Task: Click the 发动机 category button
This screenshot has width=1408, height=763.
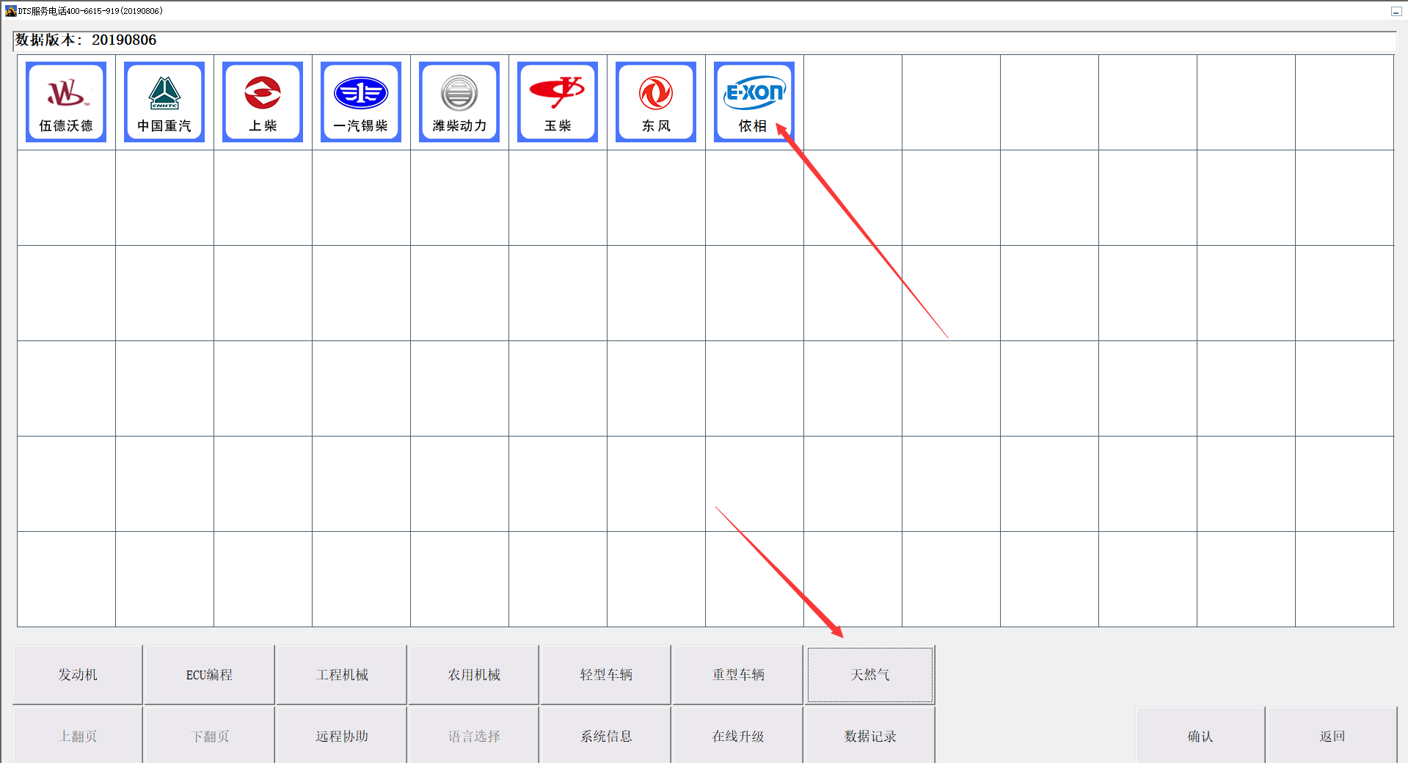Action: 78,675
